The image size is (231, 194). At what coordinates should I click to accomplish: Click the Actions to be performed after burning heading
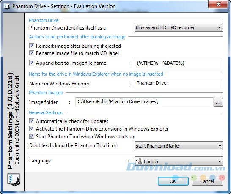77,37
